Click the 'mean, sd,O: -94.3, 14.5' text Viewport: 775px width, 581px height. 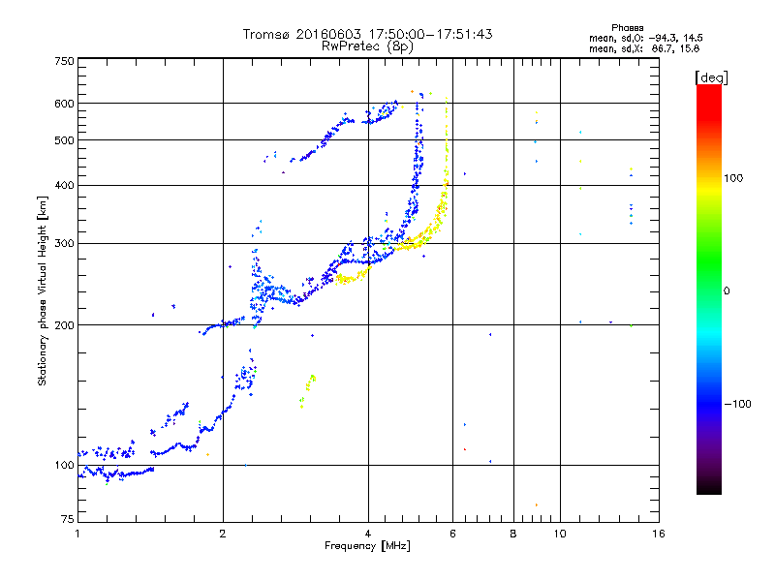(646, 38)
